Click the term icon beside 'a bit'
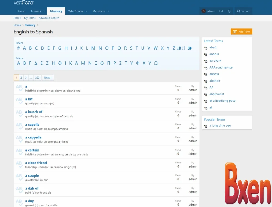Viewport: 272px width, 207px height. 19,101
